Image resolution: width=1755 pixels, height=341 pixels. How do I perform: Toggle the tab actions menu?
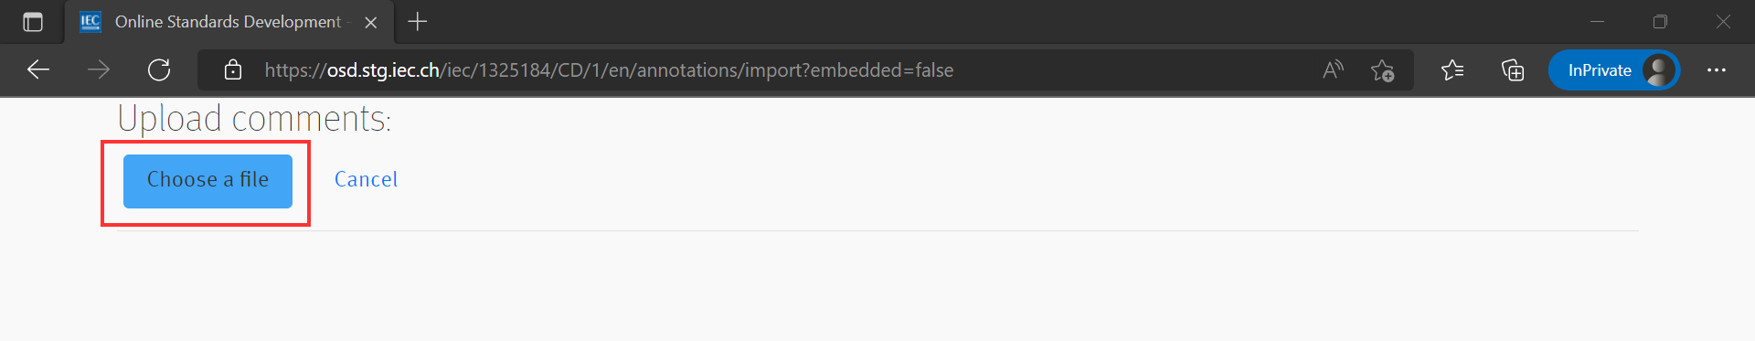(33, 22)
